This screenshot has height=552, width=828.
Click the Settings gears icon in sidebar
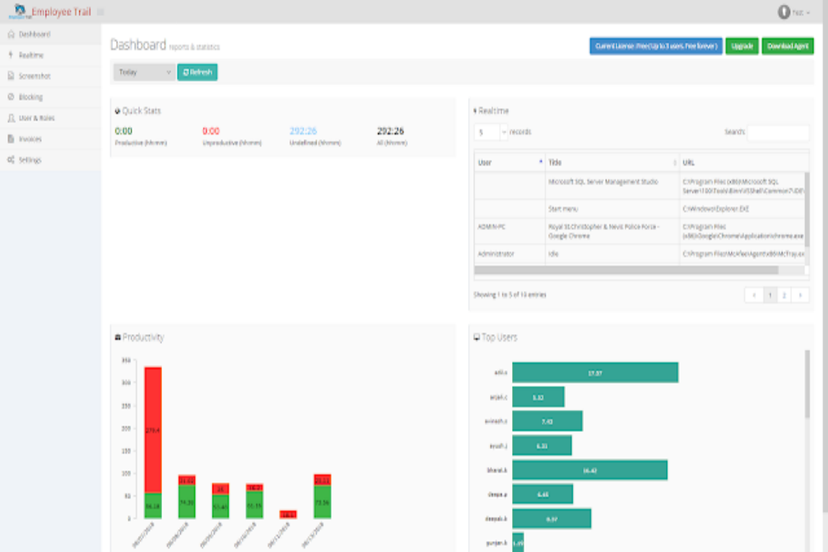tap(11, 160)
